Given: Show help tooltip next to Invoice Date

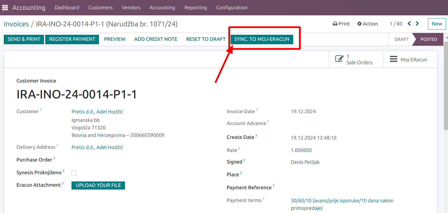Looking at the screenshot, I should click(257, 110).
